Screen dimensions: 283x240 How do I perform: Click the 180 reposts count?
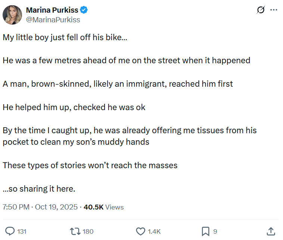[88, 231]
